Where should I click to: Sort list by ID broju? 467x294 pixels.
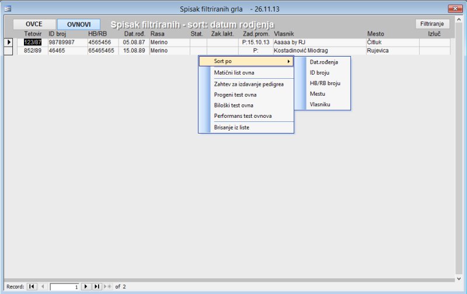320,72
